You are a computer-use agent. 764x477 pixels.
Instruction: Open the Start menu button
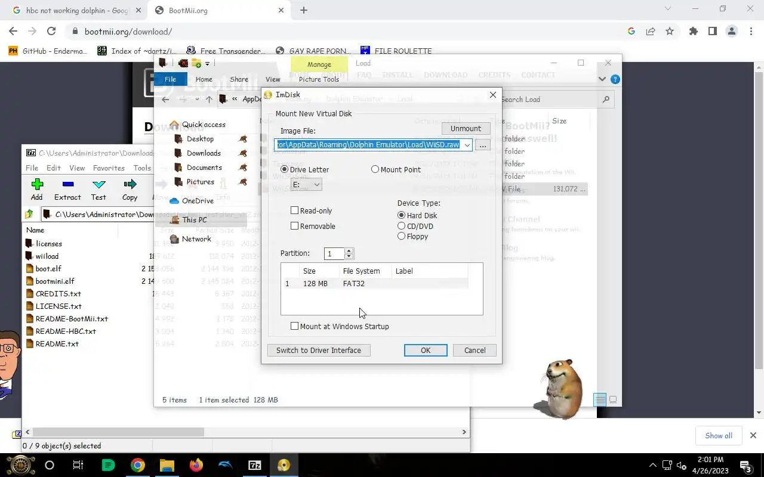point(20,465)
